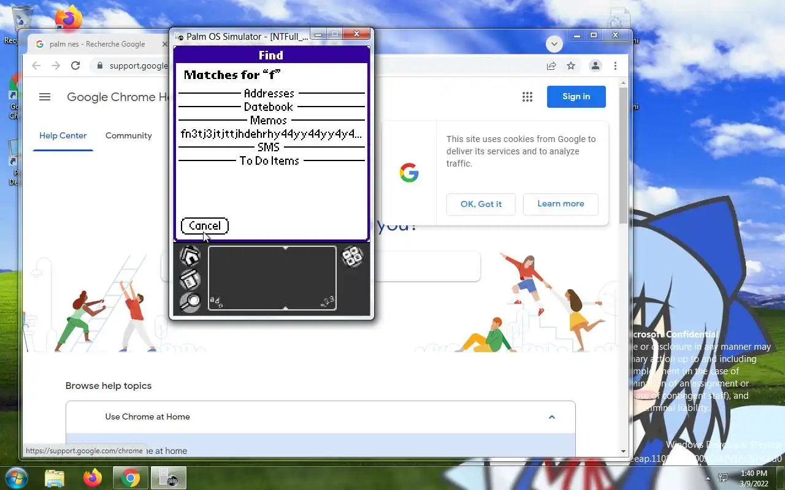Click the Cancel button in Find dialog

[x=205, y=226]
